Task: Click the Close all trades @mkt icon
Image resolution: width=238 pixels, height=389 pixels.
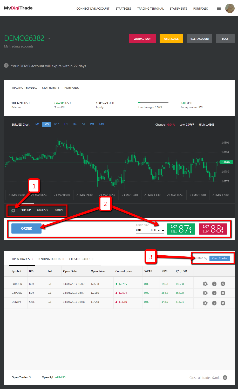Action: click(225, 378)
